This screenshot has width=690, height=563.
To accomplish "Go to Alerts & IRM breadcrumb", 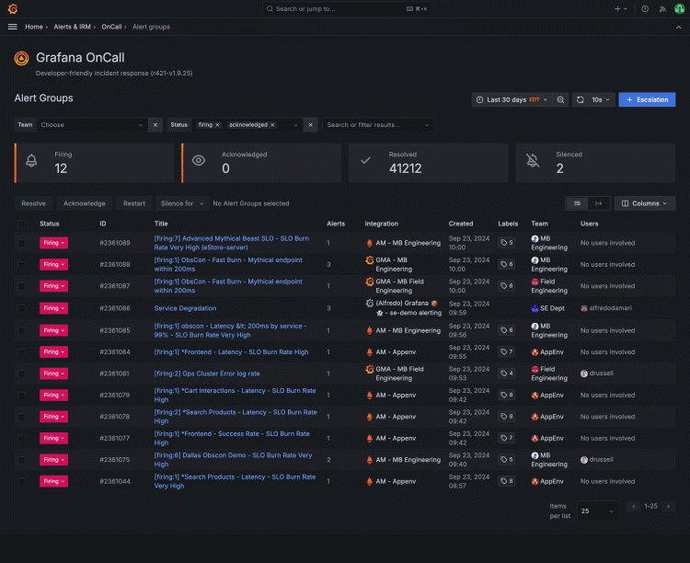I will pyautogui.click(x=73, y=27).
